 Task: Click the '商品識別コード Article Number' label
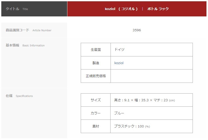click(x=29, y=30)
